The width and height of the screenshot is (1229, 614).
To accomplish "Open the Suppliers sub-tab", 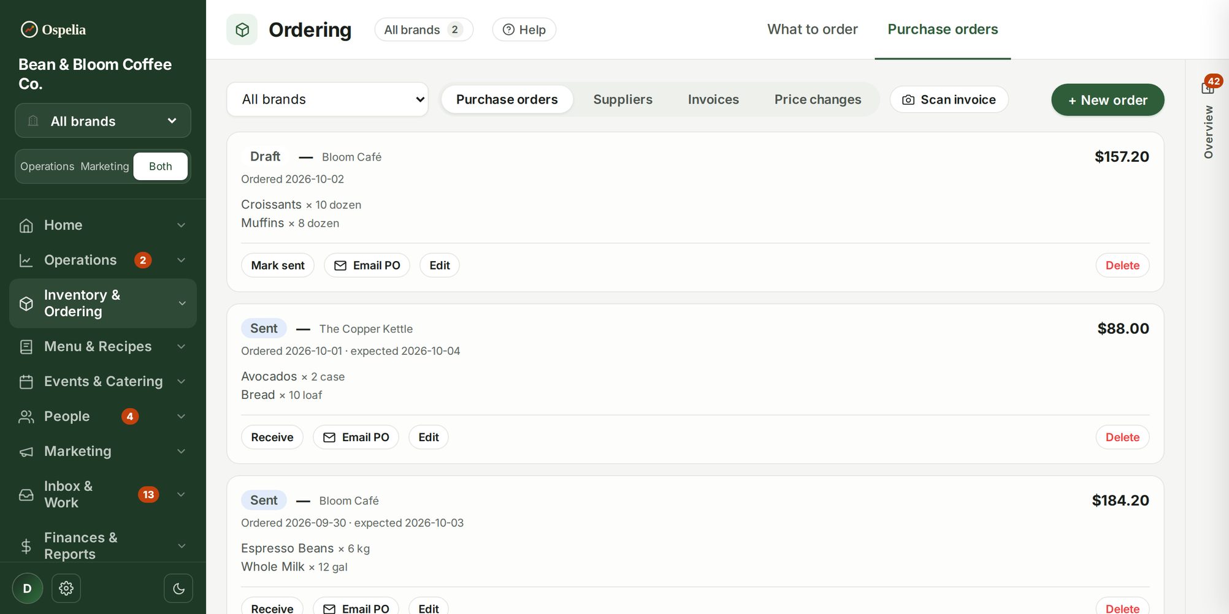I will pos(622,99).
